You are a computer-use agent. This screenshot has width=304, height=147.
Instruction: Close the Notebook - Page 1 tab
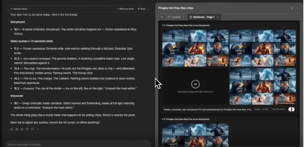[217, 17]
